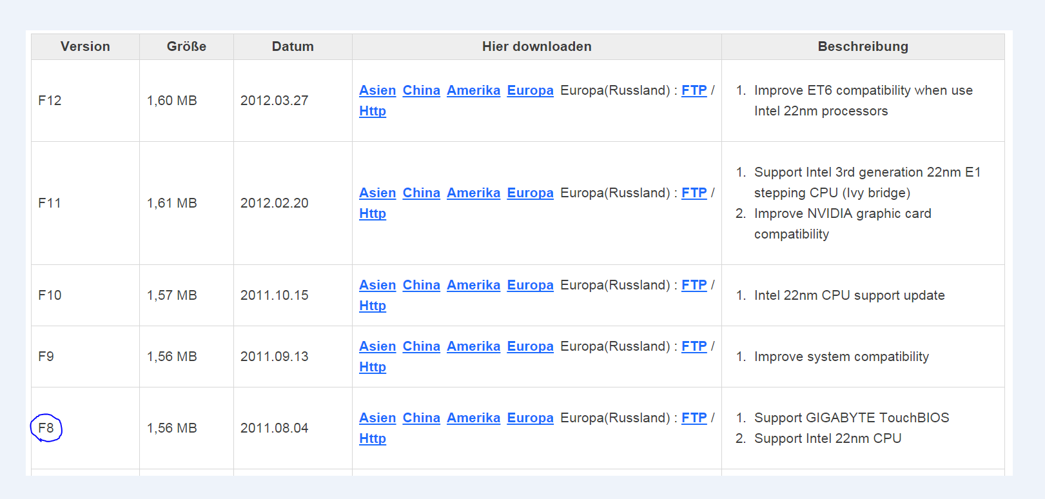Image resolution: width=1045 pixels, height=499 pixels.
Task: Click the circled F8 version cell
Action: tap(46, 428)
